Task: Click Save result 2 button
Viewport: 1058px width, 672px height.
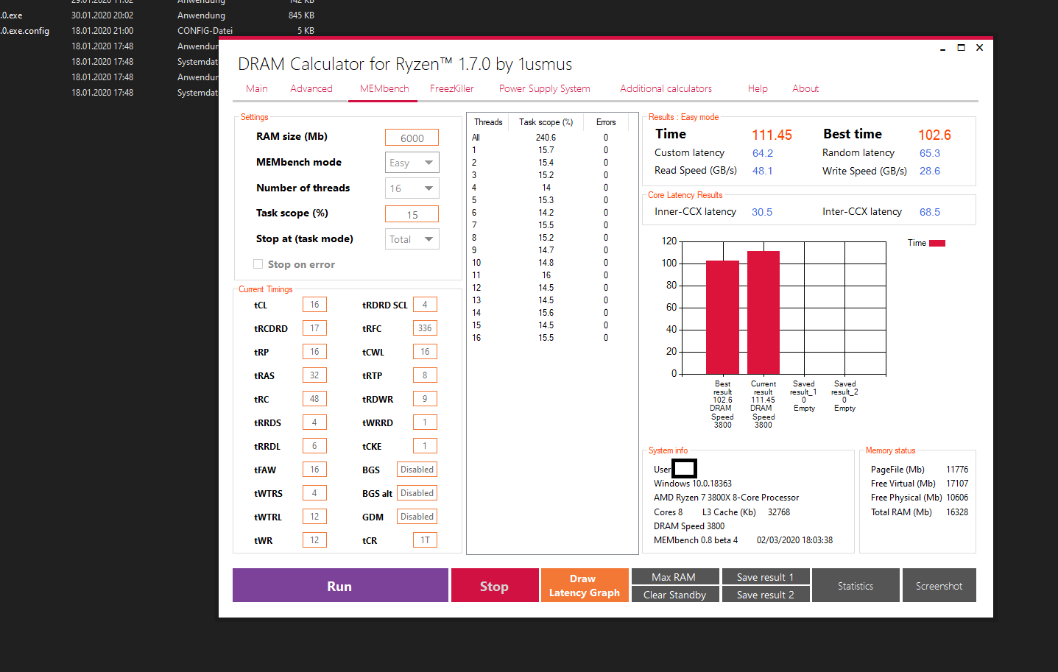Action: 766,595
